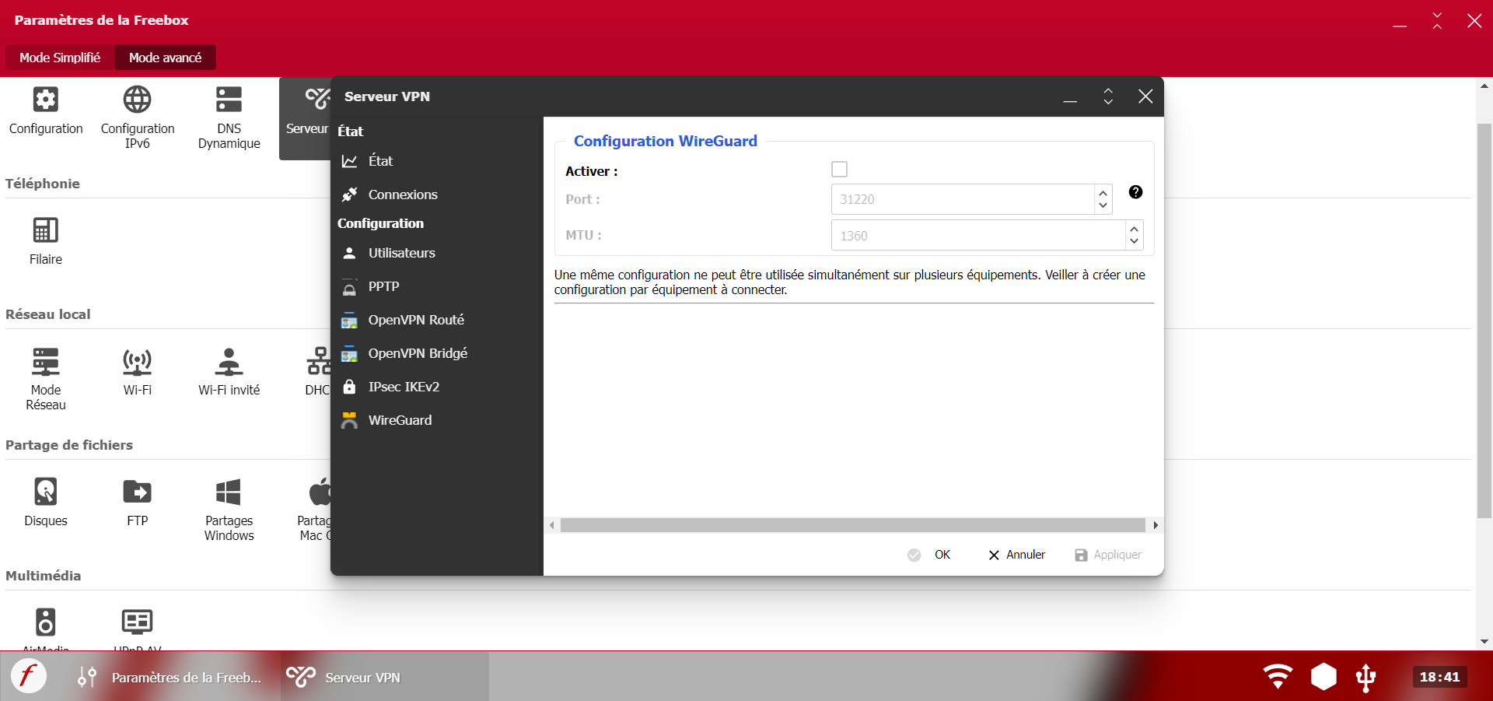Click the hexagon tray icon

[x=1323, y=676]
